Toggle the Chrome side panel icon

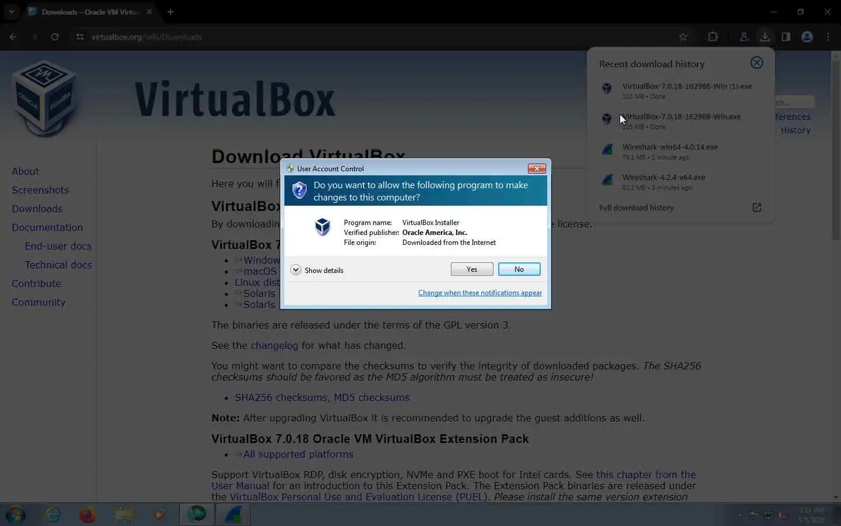pos(786,37)
